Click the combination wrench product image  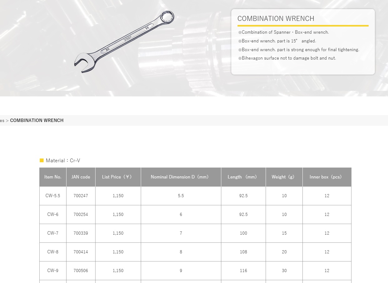coord(124,41)
